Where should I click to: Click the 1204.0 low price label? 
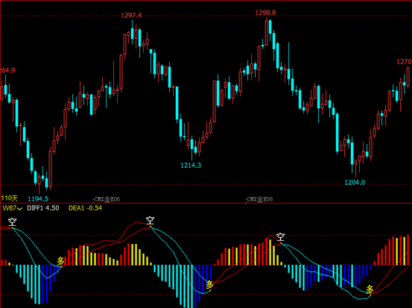pyautogui.click(x=355, y=182)
